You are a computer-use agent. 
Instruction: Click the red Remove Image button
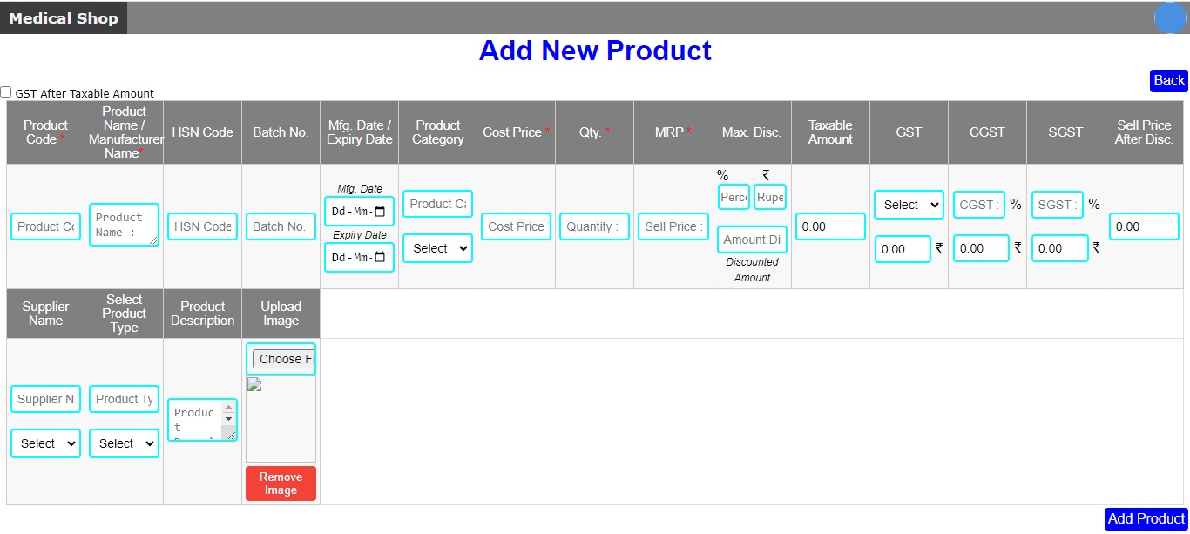tap(281, 483)
